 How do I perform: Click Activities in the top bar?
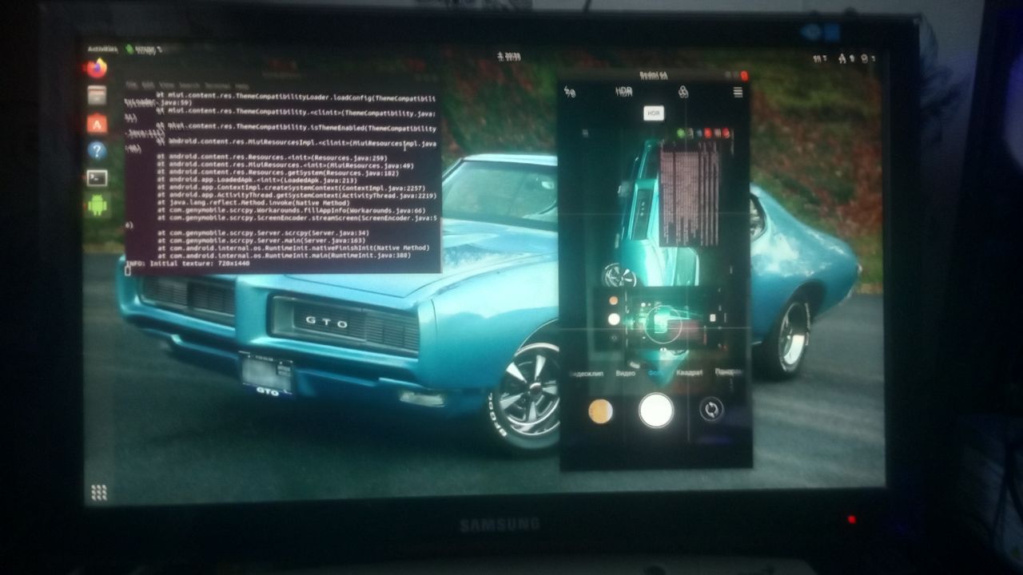(x=102, y=49)
